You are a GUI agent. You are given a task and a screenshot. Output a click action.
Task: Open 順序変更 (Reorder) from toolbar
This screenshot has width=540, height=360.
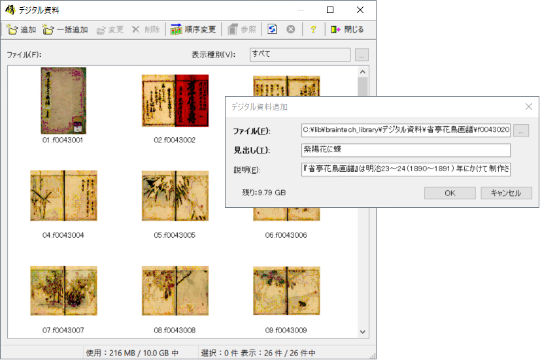point(194,29)
